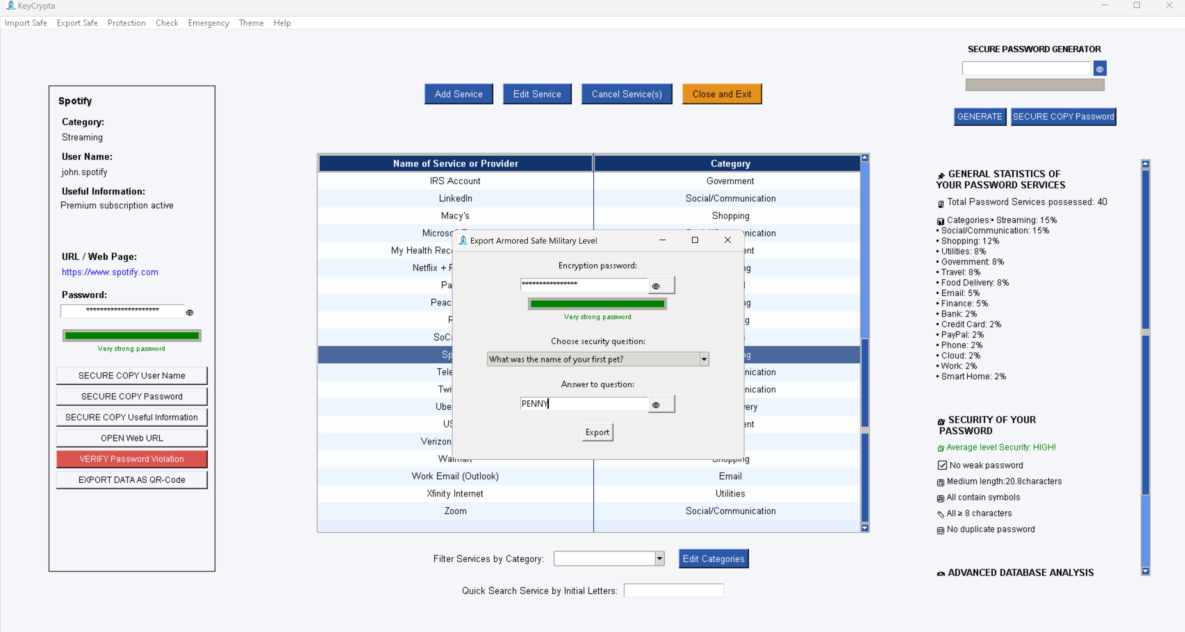The width and height of the screenshot is (1185, 632).
Task: Open the Theme menu
Action: (x=251, y=23)
